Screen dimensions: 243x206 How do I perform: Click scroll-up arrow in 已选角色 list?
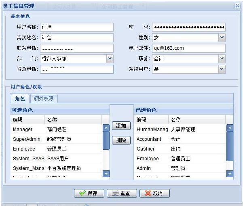click(x=230, y=128)
